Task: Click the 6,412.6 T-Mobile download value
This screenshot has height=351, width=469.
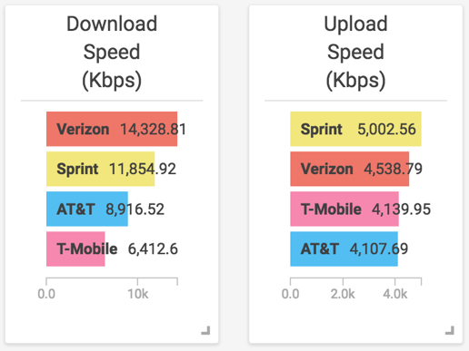Action: click(153, 249)
